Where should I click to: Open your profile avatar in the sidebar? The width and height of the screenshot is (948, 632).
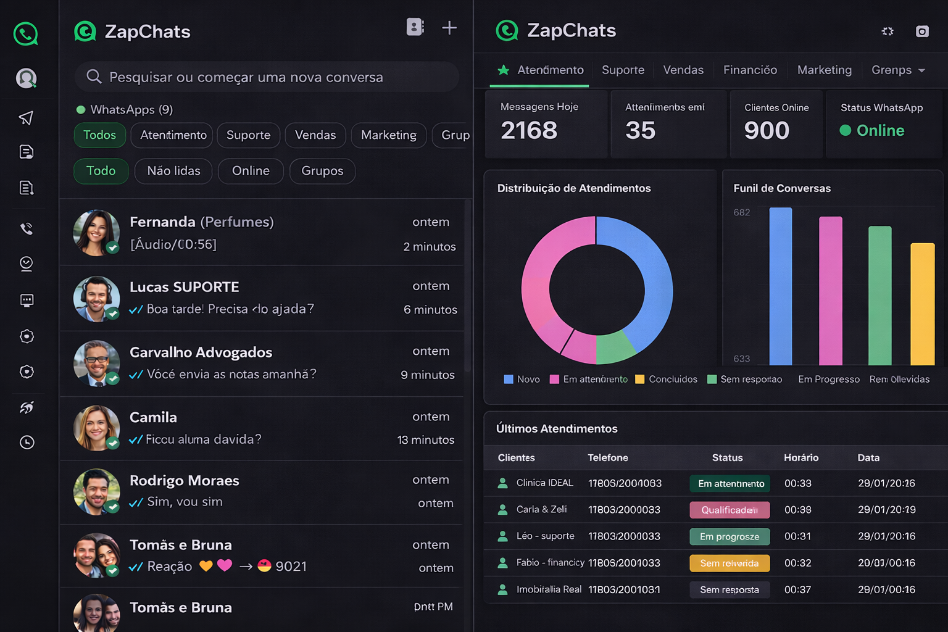25,78
